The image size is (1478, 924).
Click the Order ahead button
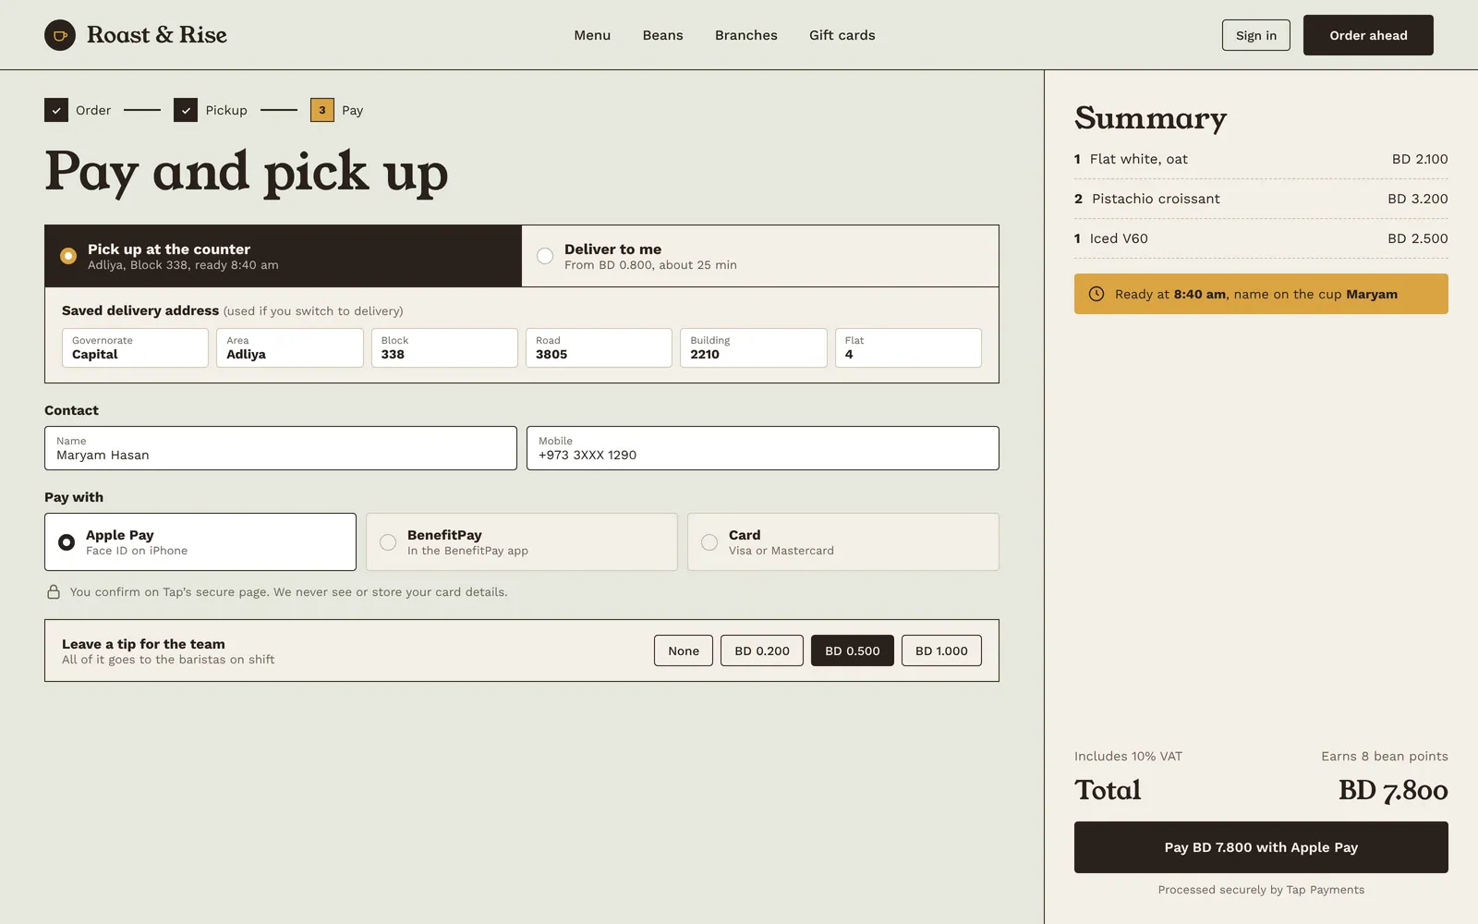point(1368,35)
